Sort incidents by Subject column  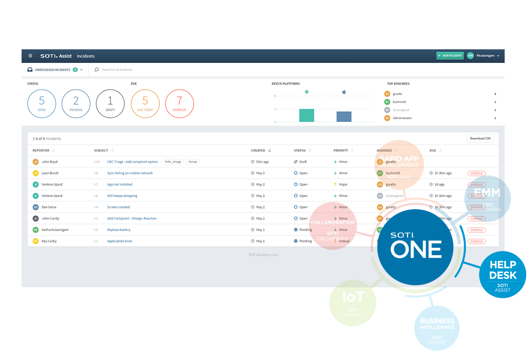[104, 150]
